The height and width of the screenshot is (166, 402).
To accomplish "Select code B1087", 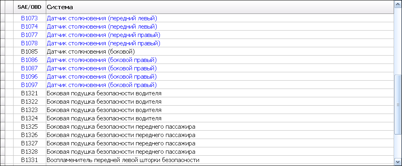I will point(30,68).
